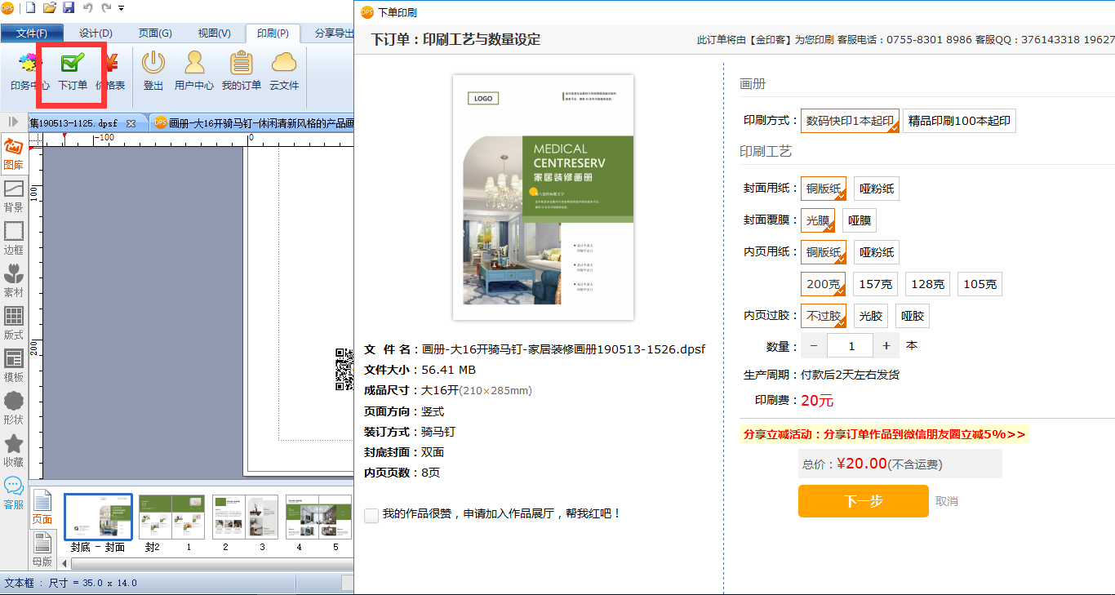
Task: Select the 素材 materials sidebar icon
Action: point(13,281)
